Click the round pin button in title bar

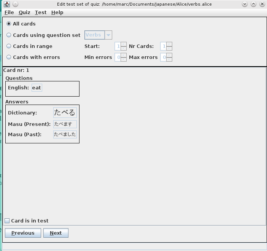coord(15,4)
